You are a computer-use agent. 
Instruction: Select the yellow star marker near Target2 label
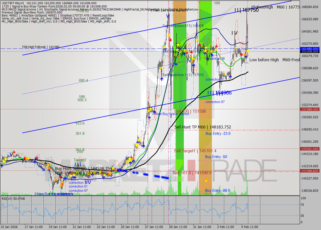(x=113, y=168)
